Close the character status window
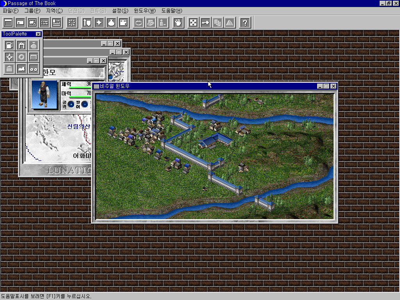Image resolution: width=400 pixels, height=300 pixels. pos(103,61)
